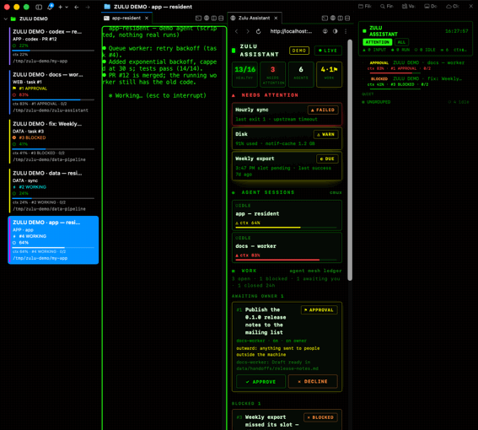Click the app — resident ctx 64% progress bar
Viewport: 478px width, 430px height.
point(286,228)
